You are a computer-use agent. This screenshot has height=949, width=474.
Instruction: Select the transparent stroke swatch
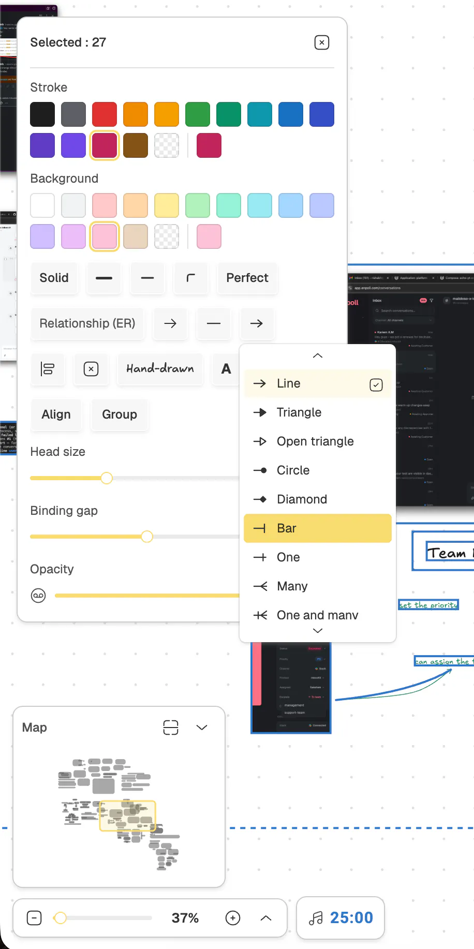(x=167, y=145)
